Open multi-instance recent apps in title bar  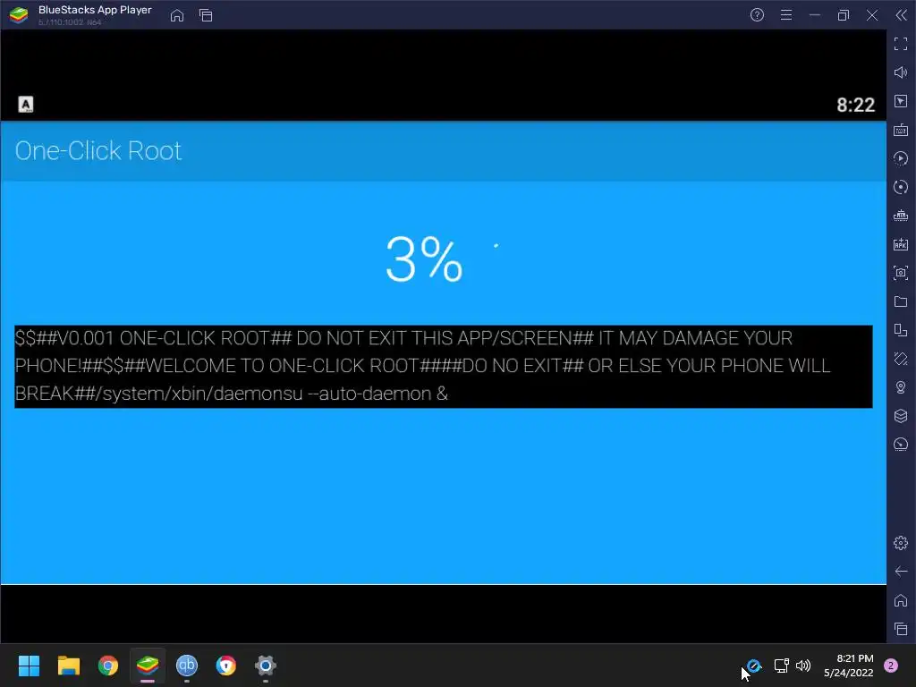pyautogui.click(x=206, y=15)
